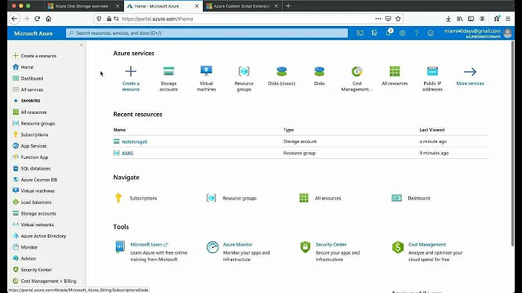Screen dimensions: 522x293
Task: Click the Create a resource plus icon in Azure services
Action: pos(130,71)
